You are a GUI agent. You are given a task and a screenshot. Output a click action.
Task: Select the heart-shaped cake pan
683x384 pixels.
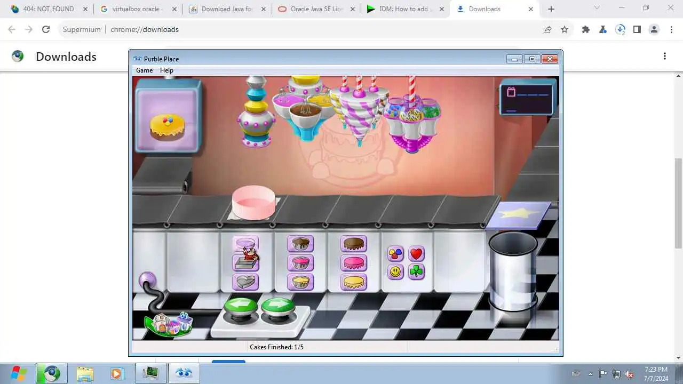coord(245,282)
